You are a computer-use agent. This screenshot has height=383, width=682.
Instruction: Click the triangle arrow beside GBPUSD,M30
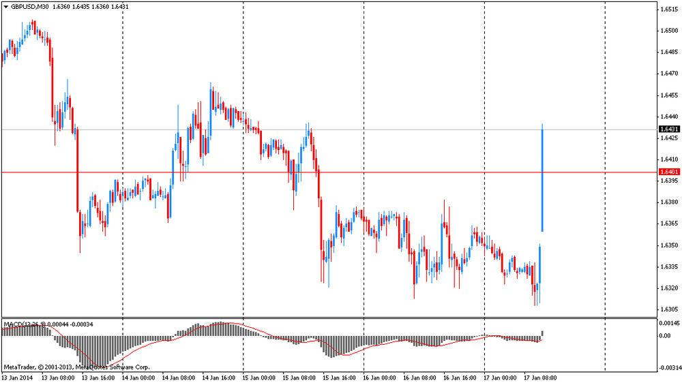6,6
